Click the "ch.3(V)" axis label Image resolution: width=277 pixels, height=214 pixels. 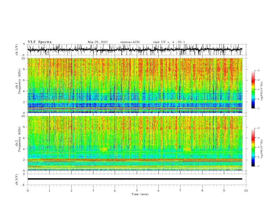[17, 179]
